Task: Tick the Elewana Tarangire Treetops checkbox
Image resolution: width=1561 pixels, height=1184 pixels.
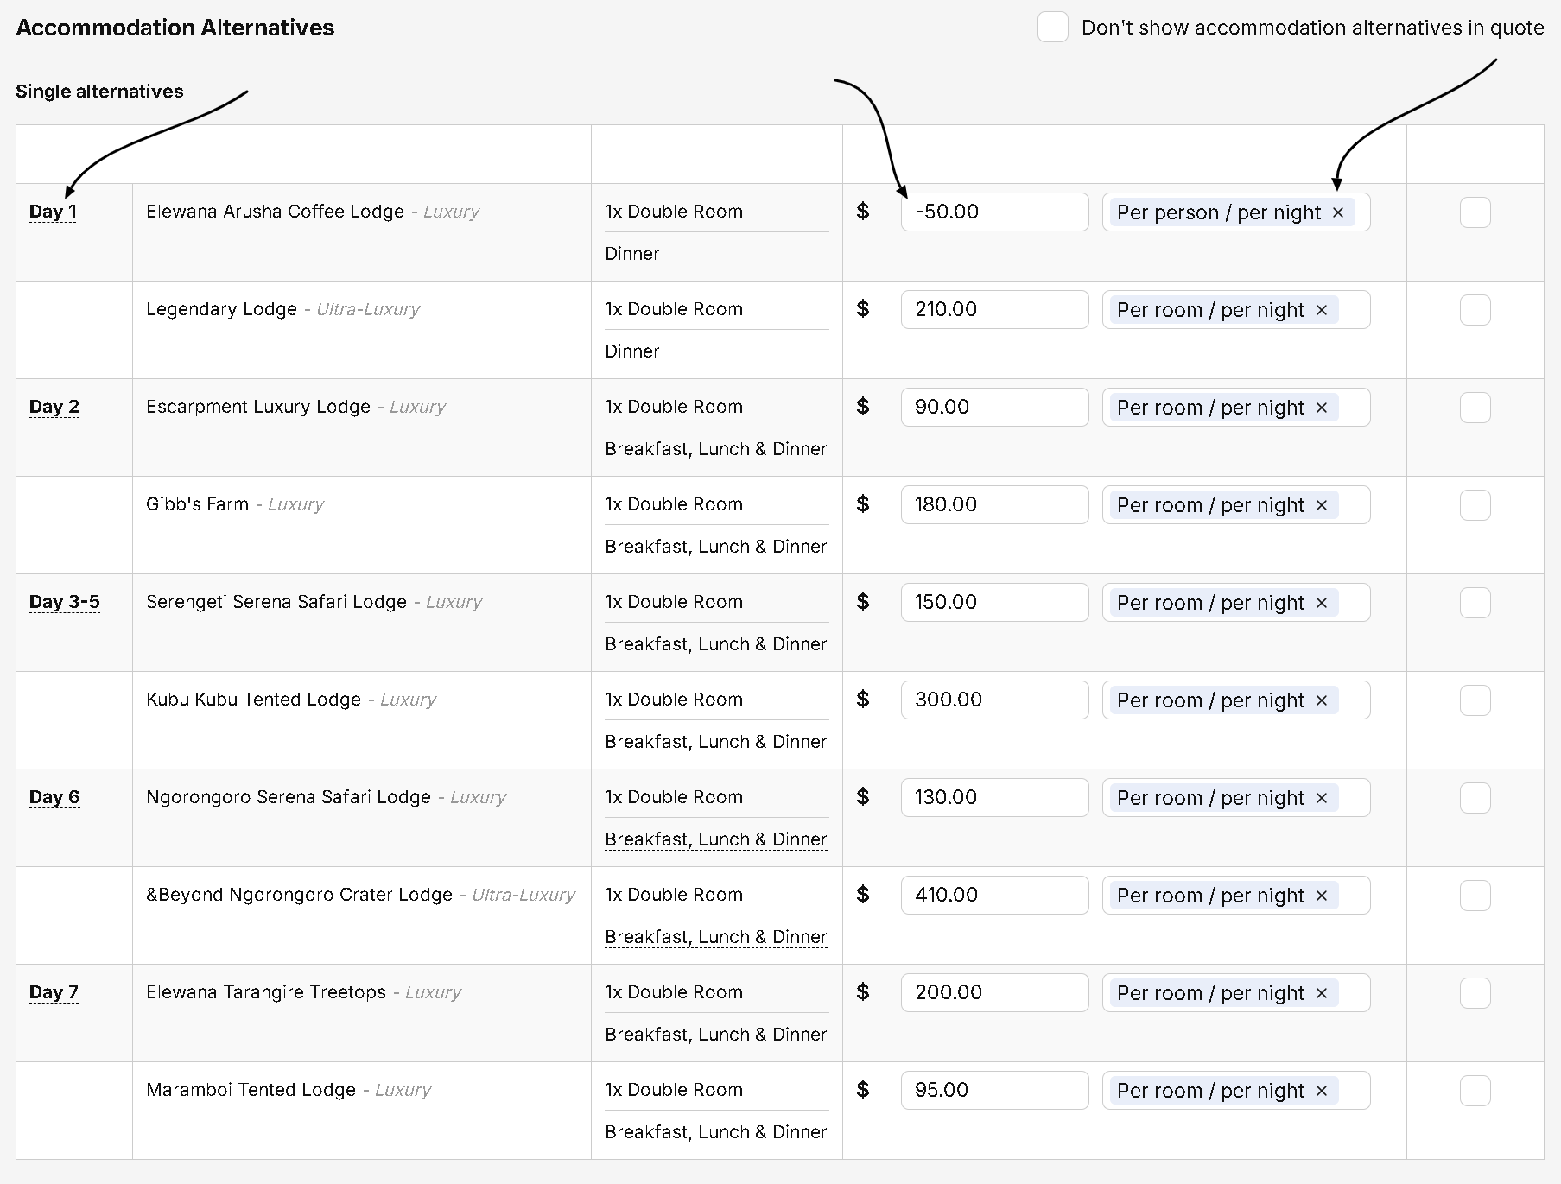Action: [x=1475, y=993]
